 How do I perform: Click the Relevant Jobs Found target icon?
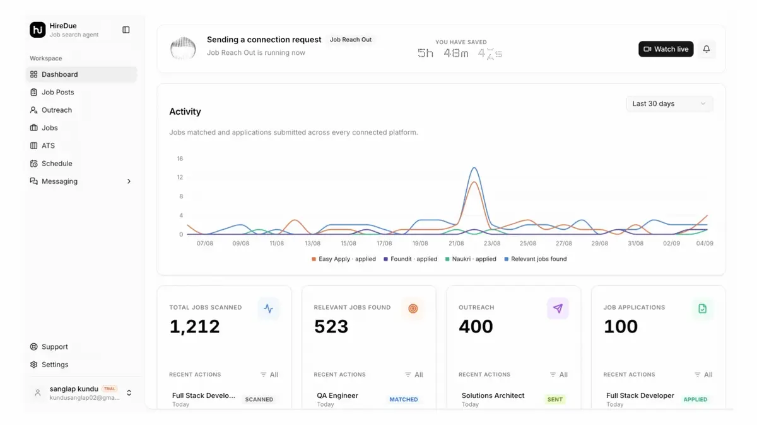(413, 309)
